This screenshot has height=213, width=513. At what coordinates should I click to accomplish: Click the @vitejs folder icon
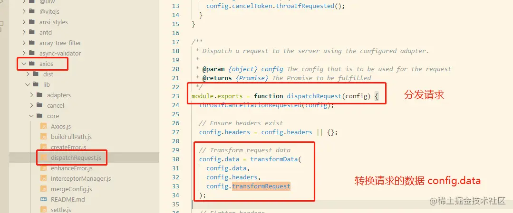click(32, 11)
